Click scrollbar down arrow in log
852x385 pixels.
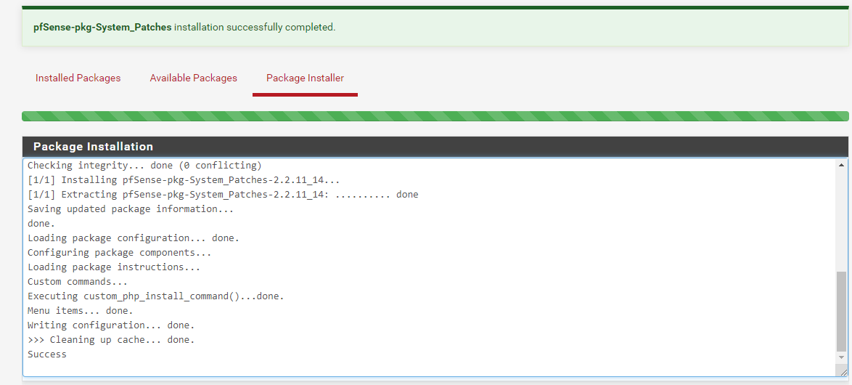coord(842,357)
